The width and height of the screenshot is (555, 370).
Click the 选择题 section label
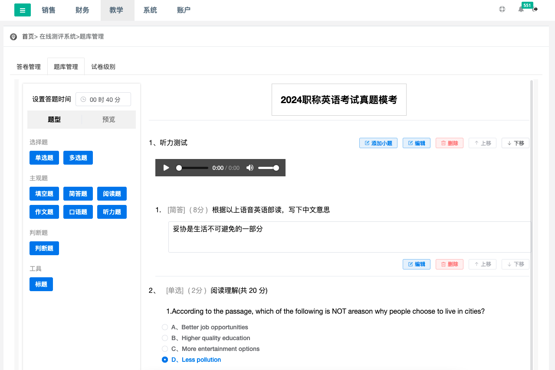[39, 142]
